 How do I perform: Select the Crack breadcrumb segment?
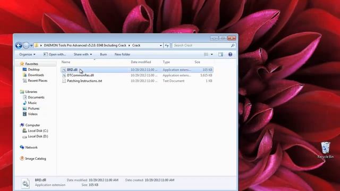tap(136, 45)
